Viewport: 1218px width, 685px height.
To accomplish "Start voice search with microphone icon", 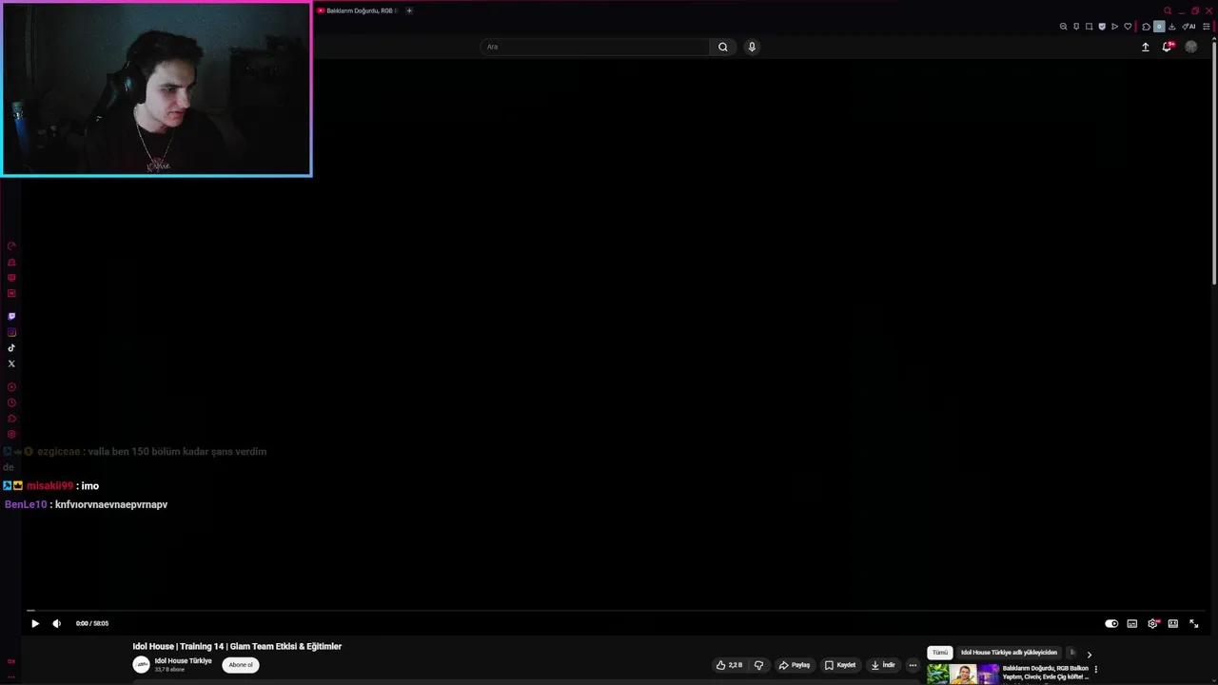I will click(752, 47).
